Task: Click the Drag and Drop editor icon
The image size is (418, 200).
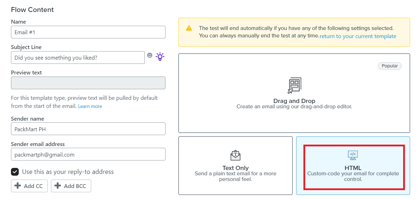Action: click(x=294, y=86)
